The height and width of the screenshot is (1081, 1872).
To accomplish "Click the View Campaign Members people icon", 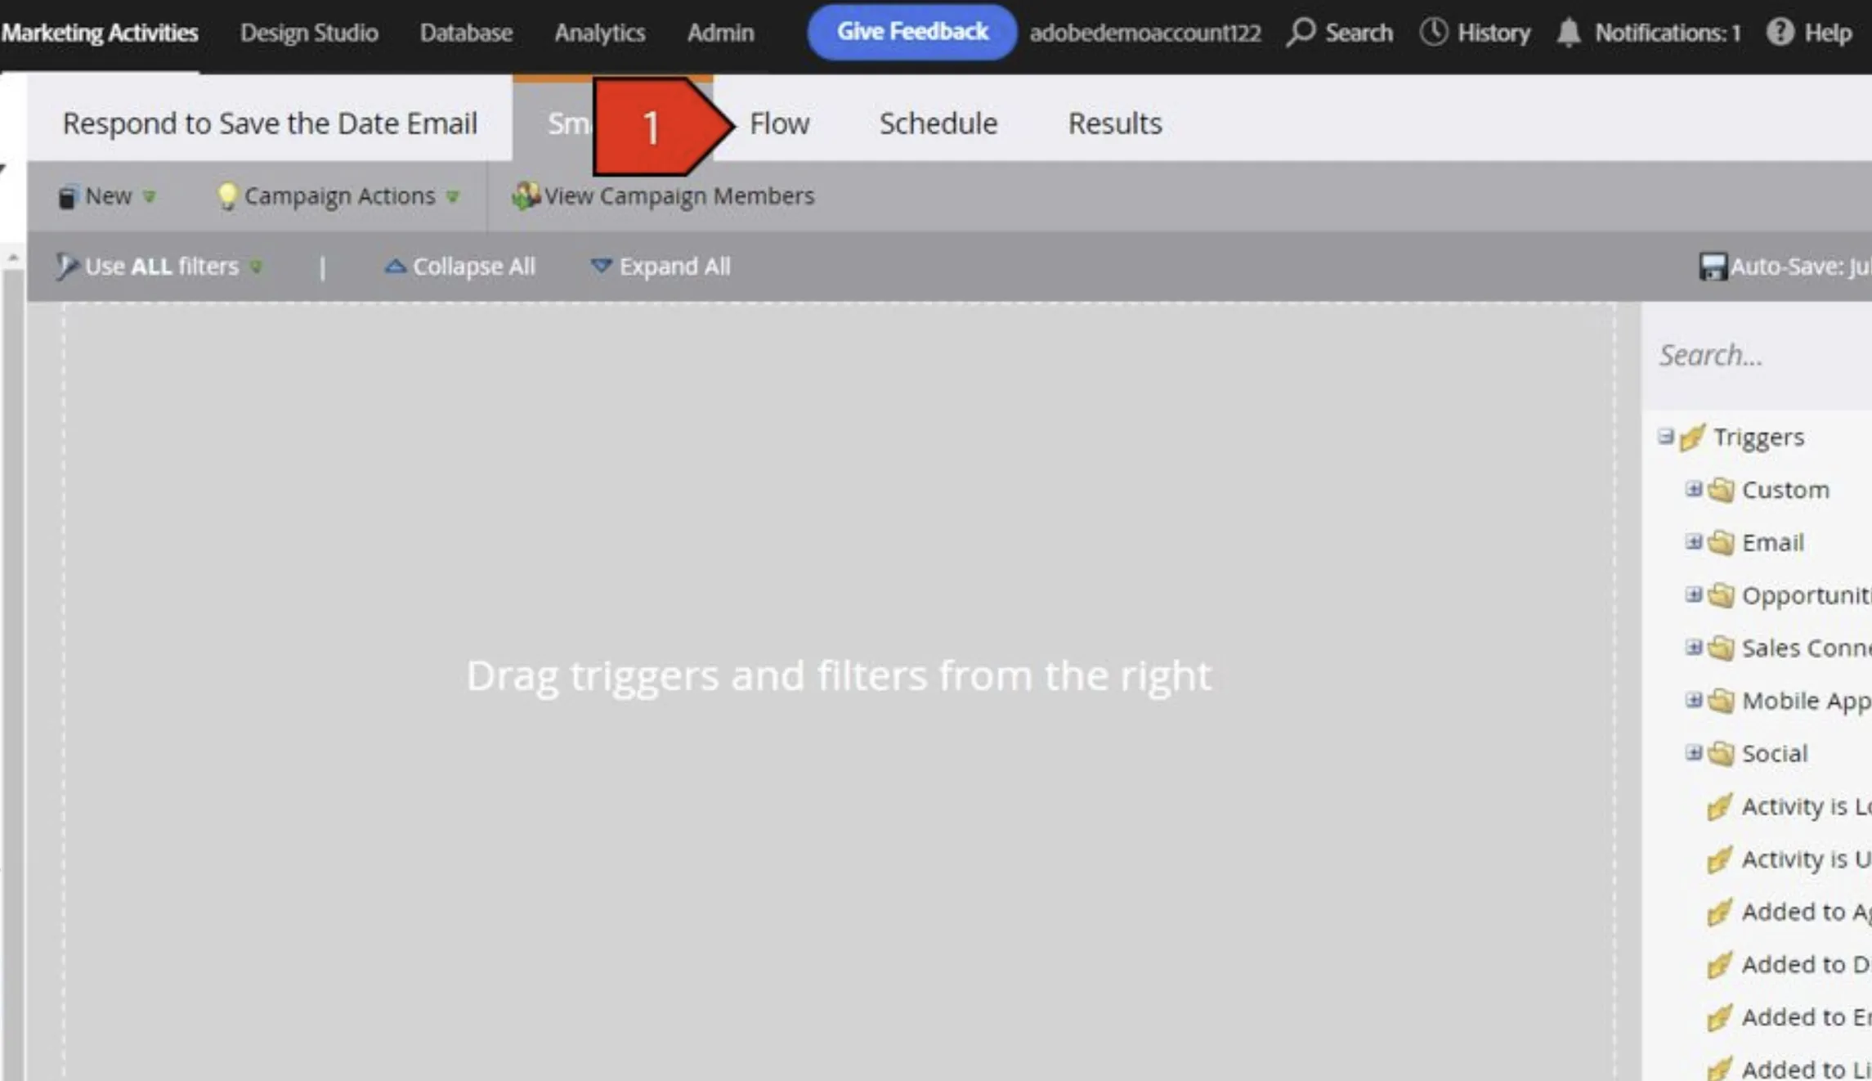I will point(526,196).
